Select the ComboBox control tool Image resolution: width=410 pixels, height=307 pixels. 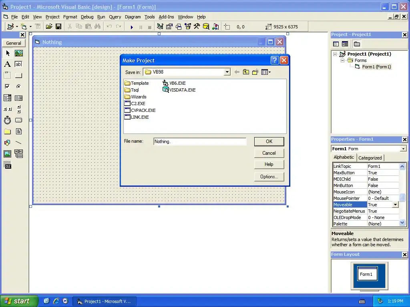click(8, 98)
